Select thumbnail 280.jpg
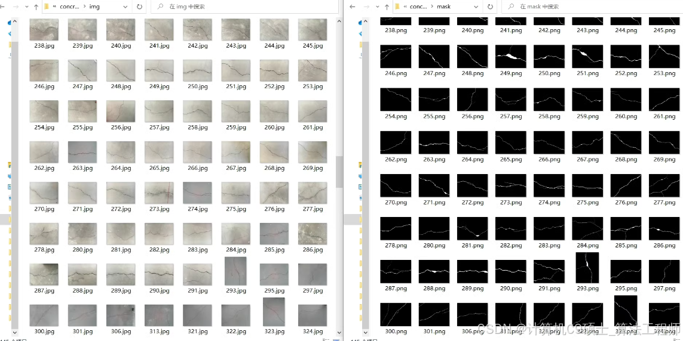 82,234
